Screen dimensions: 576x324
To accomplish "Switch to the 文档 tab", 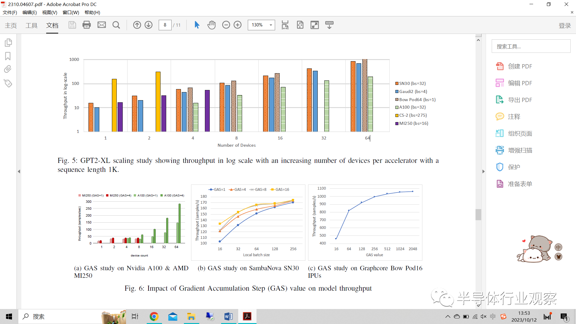I will point(52,25).
